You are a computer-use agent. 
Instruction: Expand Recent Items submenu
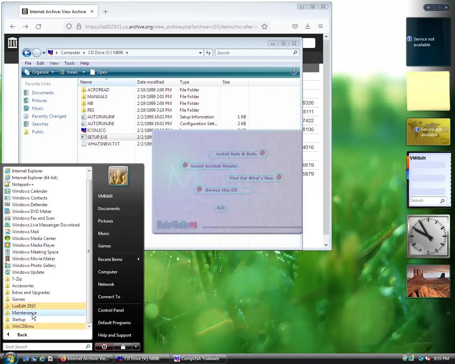click(118, 259)
